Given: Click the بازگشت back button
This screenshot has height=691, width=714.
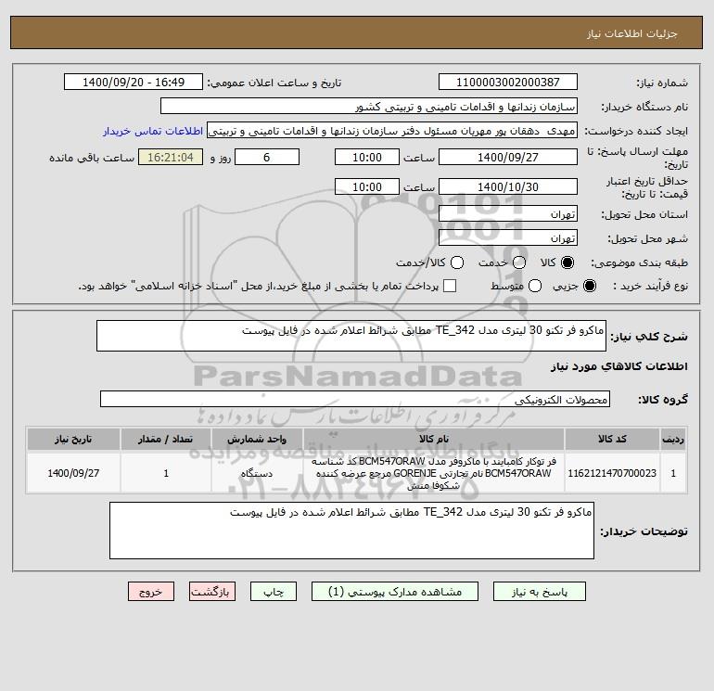Looking at the screenshot, I should [x=212, y=592].
